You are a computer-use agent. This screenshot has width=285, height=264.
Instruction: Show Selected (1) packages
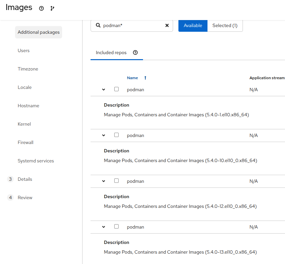point(225,25)
